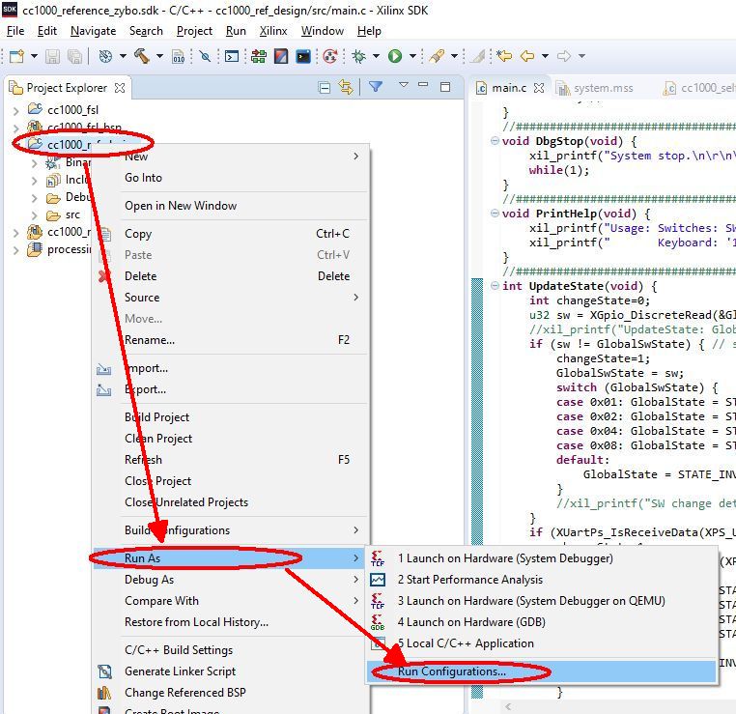Toggle Link with Editor in Project Explorer
736x714 pixels.
pyautogui.click(x=346, y=87)
